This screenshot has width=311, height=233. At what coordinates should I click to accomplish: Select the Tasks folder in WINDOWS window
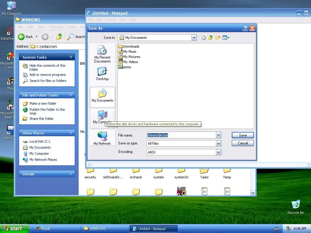(204, 174)
